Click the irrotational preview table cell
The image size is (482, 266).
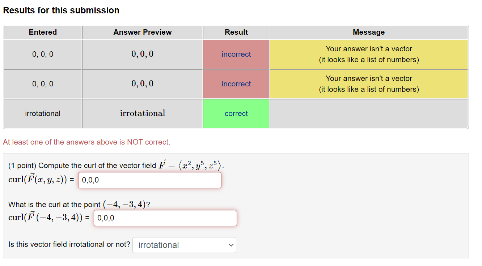pyautogui.click(x=142, y=113)
